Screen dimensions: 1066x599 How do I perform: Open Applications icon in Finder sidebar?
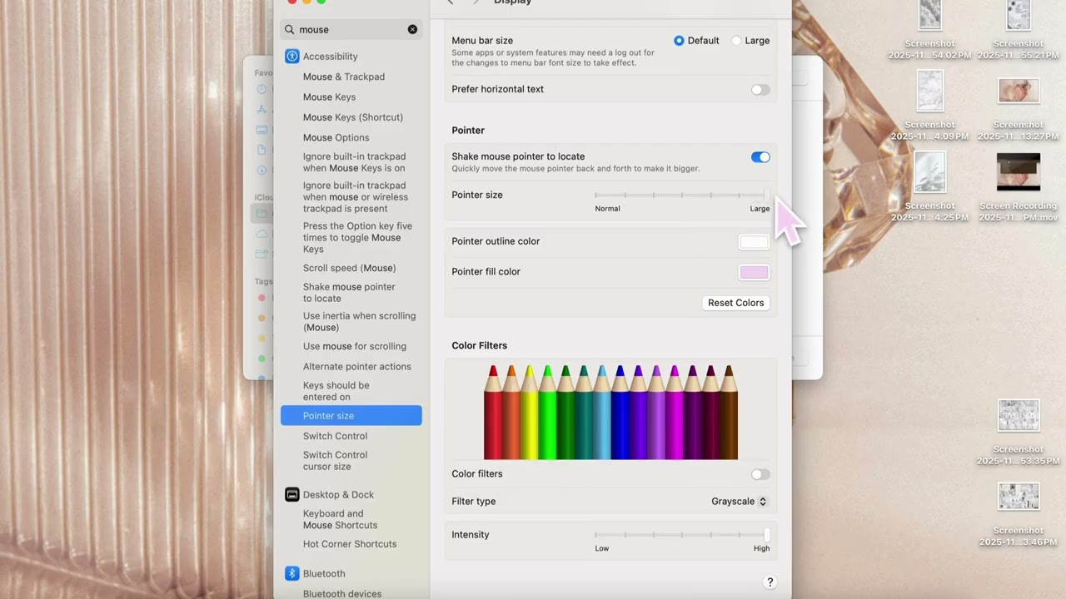(262, 109)
